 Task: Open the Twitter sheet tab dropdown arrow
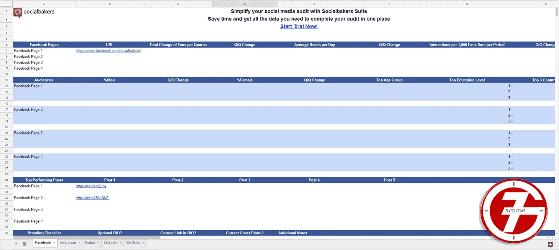pos(98,243)
